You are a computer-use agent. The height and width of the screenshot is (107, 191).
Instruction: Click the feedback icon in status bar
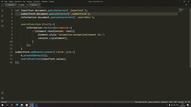point(186,102)
